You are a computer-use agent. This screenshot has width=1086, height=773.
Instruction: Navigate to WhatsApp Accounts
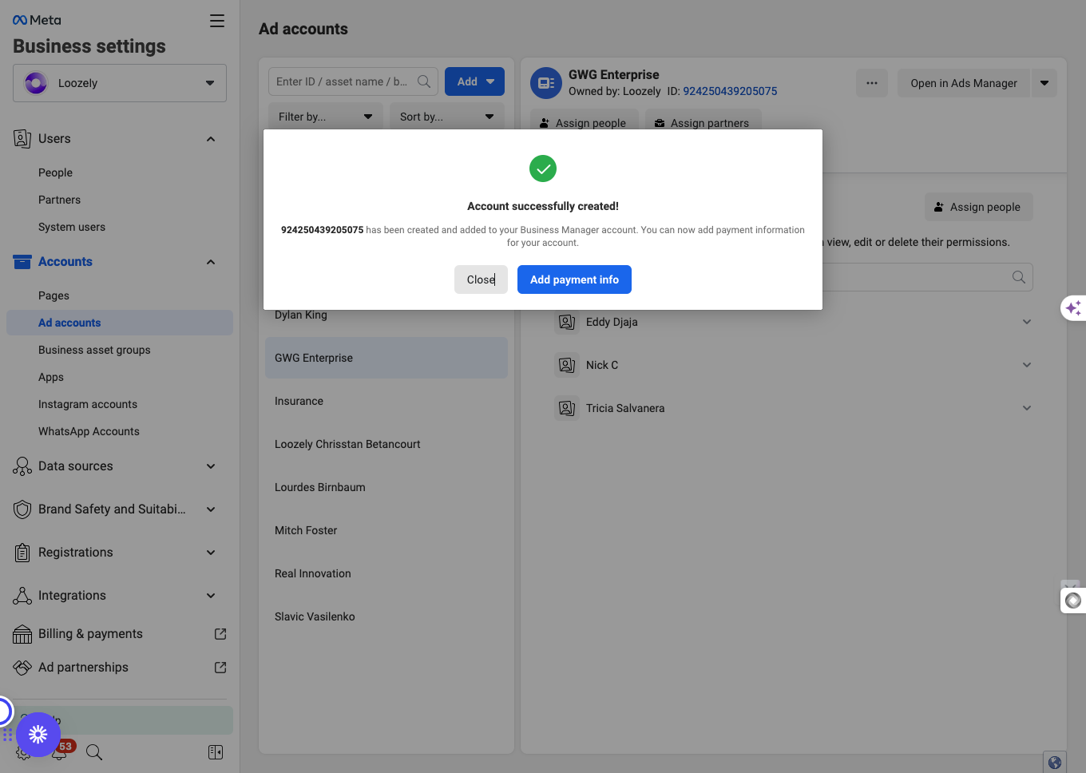pos(89,431)
